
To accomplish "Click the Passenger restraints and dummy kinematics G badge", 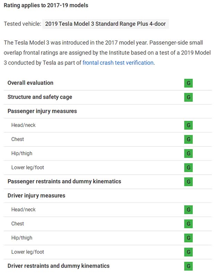I will click(x=188, y=182).
